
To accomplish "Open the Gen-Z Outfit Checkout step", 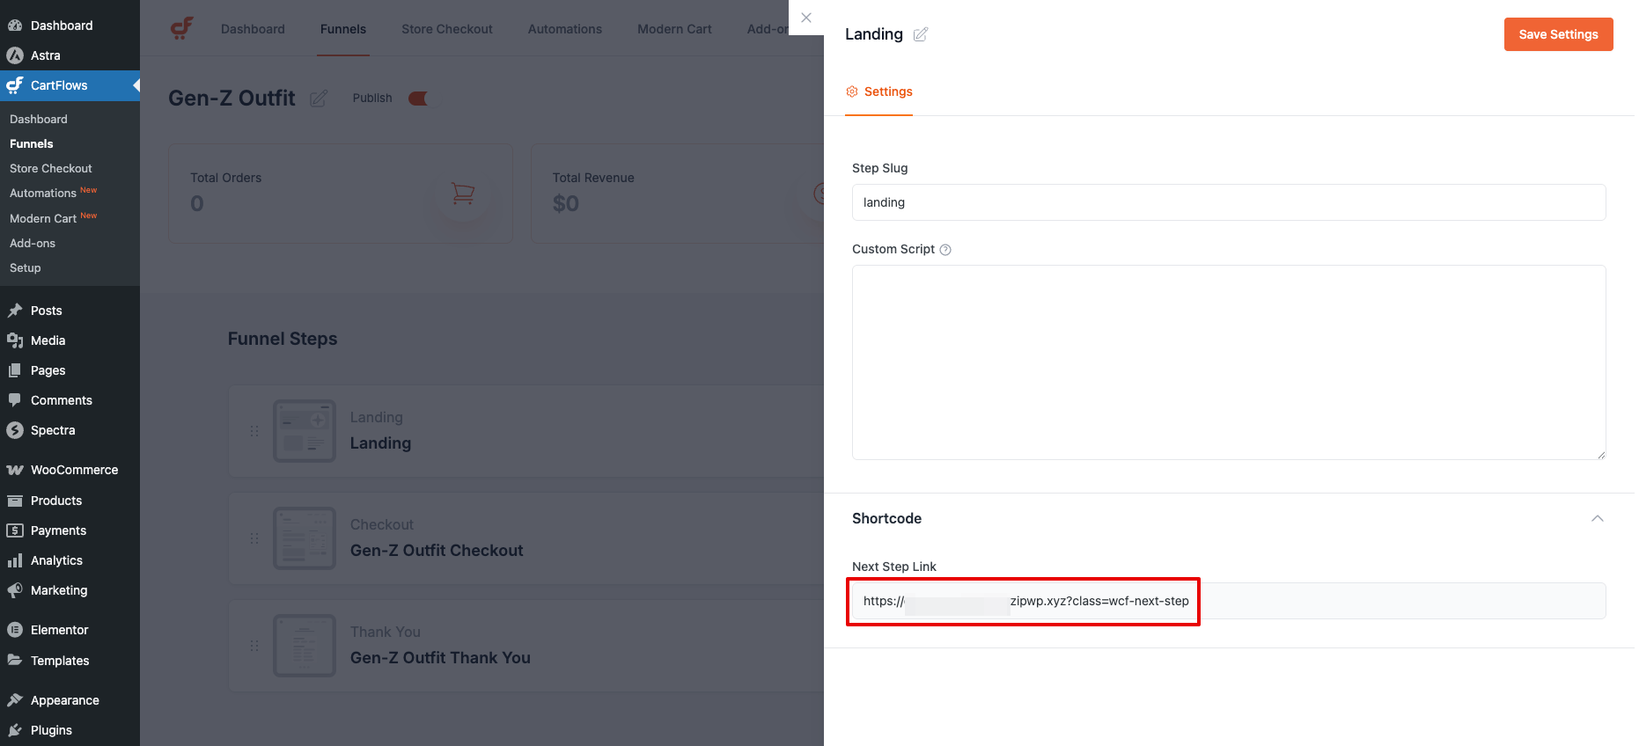I will pyautogui.click(x=437, y=551).
